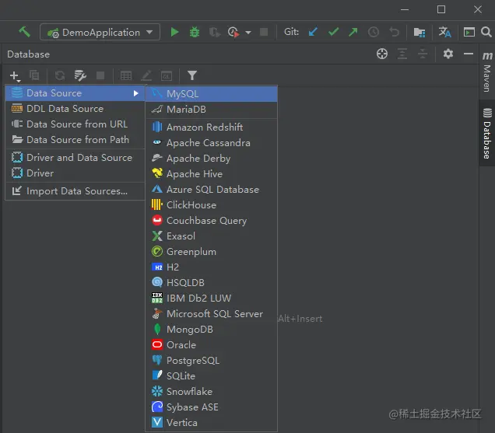Select the Driver menu entry
Image resolution: width=495 pixels, height=433 pixels.
click(75, 173)
